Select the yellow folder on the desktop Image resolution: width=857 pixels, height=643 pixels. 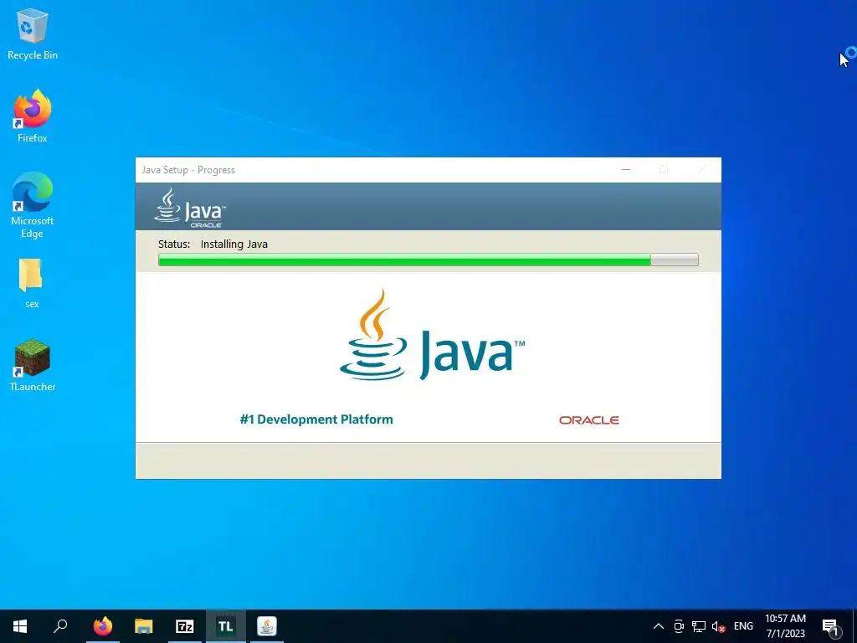(31, 283)
